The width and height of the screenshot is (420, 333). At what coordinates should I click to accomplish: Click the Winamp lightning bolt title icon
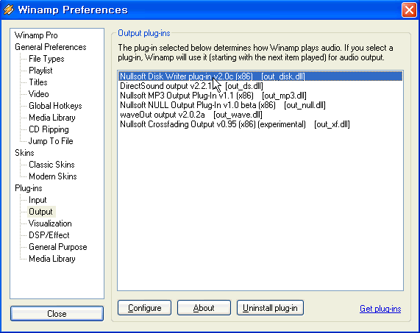[9, 10]
